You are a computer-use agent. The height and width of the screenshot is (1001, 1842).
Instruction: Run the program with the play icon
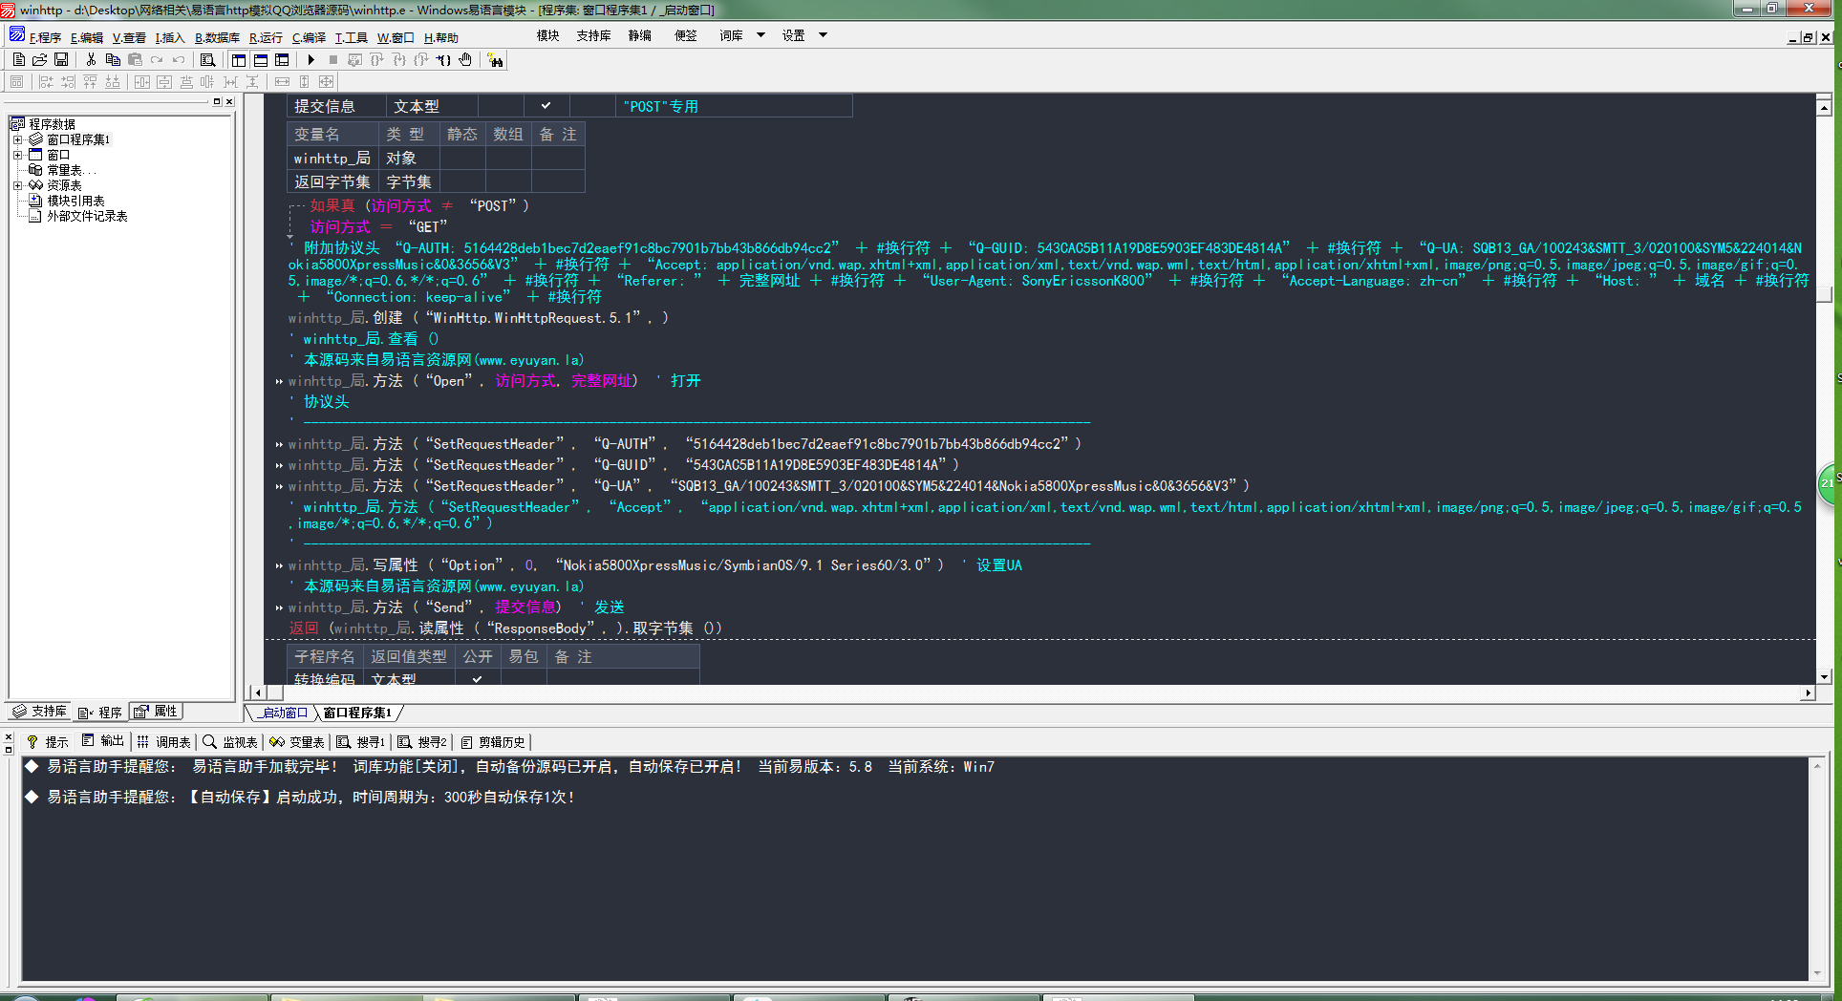coord(311,60)
